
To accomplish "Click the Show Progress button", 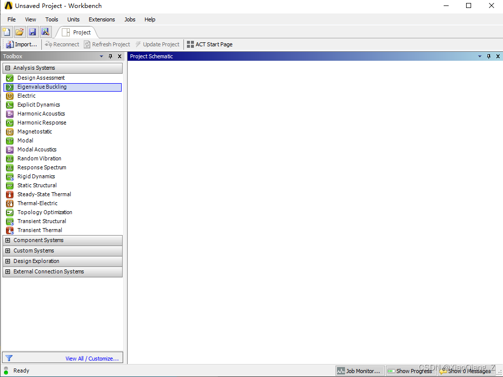I will tap(409, 371).
